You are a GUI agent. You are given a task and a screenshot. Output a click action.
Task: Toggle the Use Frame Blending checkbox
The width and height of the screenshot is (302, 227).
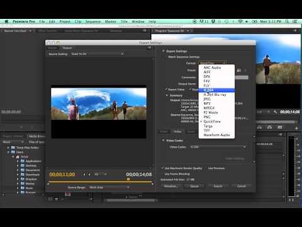(162, 174)
